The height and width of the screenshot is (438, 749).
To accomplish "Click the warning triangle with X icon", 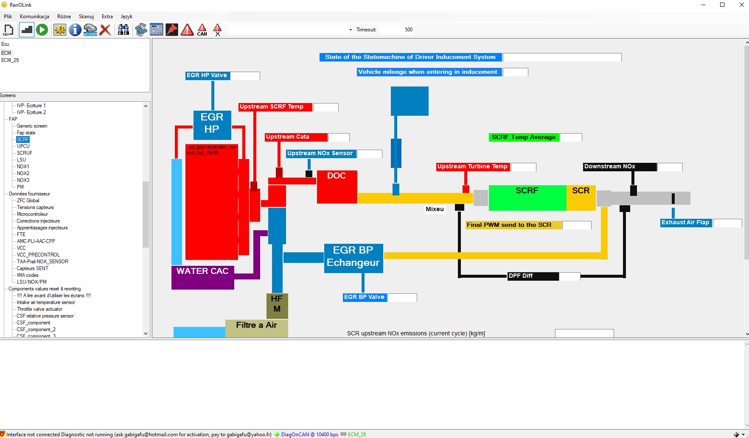I will (218, 30).
